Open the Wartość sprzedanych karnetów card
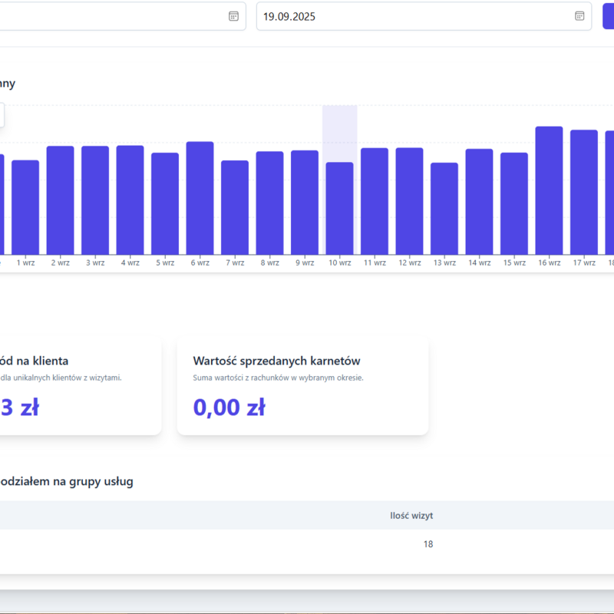Viewport: 614px width, 614px height. click(x=302, y=385)
